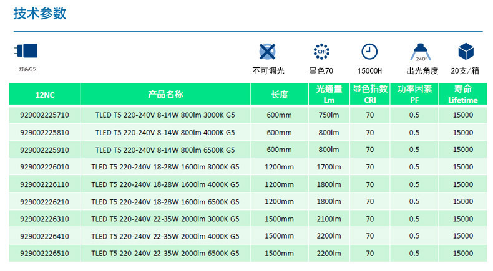Click the 显色指数 CRI column header
Image resolution: width=493 pixels, height=271 pixels.
point(370,95)
